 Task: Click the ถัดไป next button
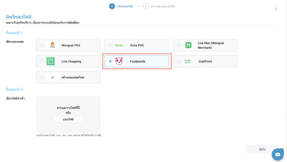262,149
